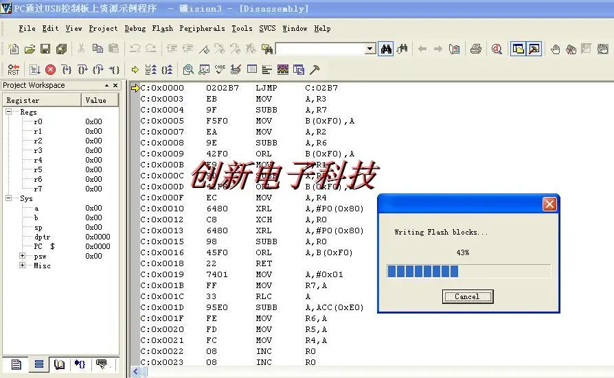Click the Copy icon in the toolbar
Screen dimensions: 614x378
coord(98,49)
